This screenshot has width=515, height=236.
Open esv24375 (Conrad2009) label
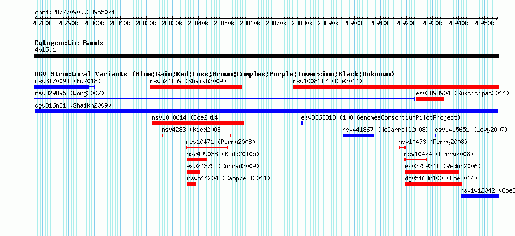click(x=223, y=166)
